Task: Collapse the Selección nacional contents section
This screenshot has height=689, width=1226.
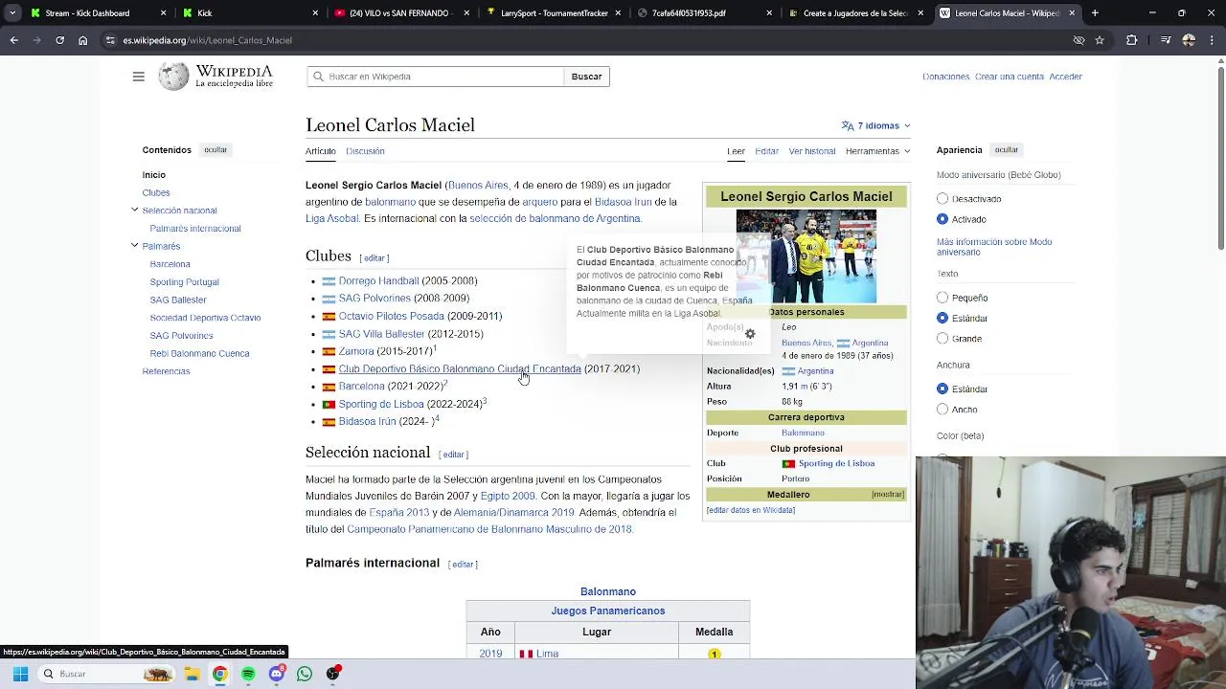Action: click(x=135, y=210)
